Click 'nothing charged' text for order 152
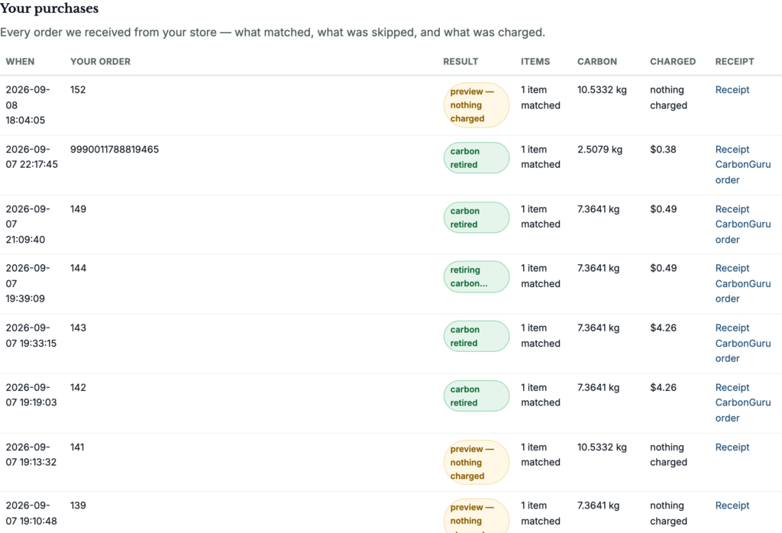This screenshot has width=782, height=533. [x=668, y=98]
